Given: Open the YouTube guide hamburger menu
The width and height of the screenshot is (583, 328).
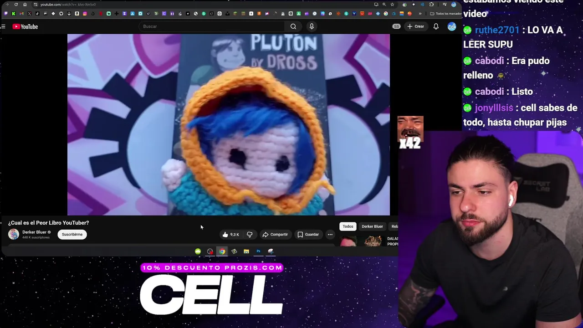Looking at the screenshot, I should pyautogui.click(x=3, y=26).
